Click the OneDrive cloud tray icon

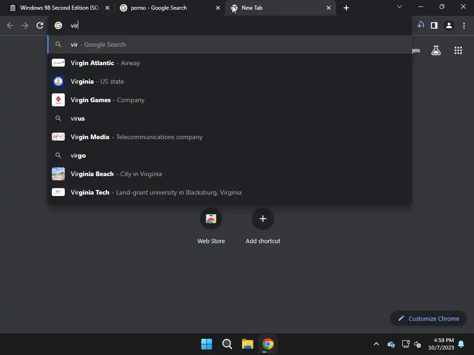pyautogui.click(x=391, y=344)
